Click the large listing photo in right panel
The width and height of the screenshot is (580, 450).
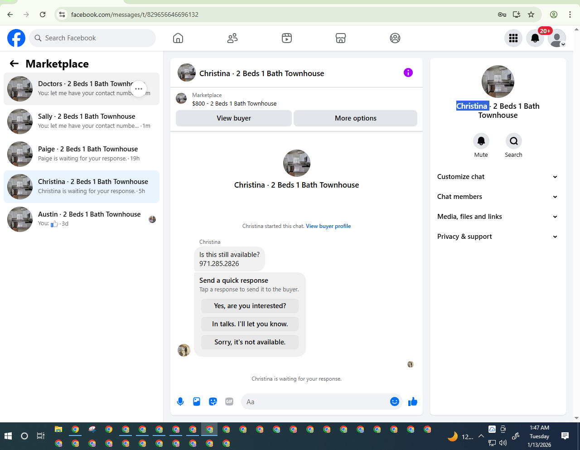click(498, 82)
